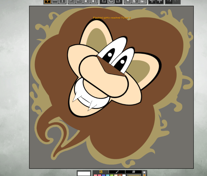Image resolution: width=207 pixels, height=176 pixels.
Task: Click the red-outlined tan color swatch
Action: coord(120,175)
